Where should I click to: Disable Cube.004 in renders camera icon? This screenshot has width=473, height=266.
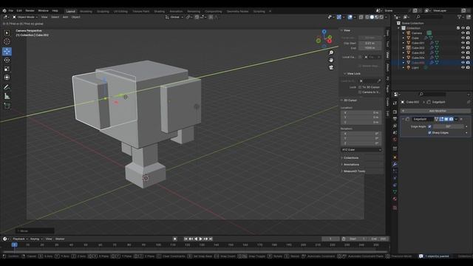[x=468, y=58]
